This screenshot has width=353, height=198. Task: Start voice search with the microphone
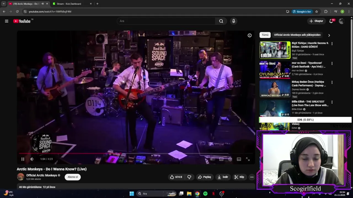234,21
